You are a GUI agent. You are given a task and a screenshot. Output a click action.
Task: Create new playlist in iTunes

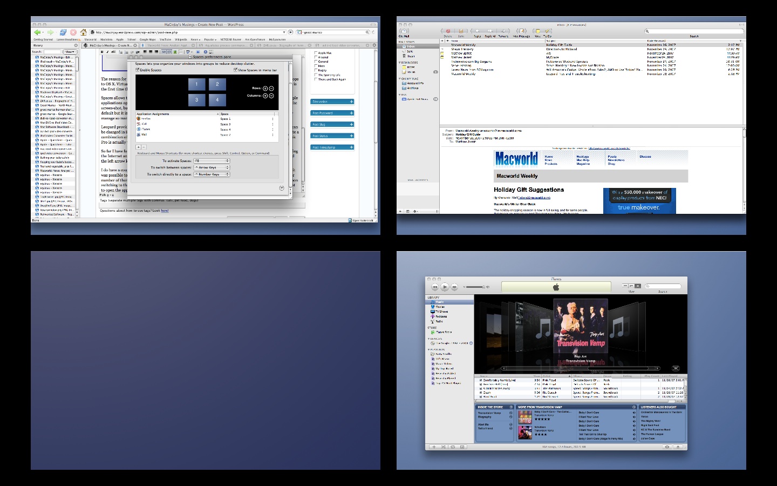[433, 447]
